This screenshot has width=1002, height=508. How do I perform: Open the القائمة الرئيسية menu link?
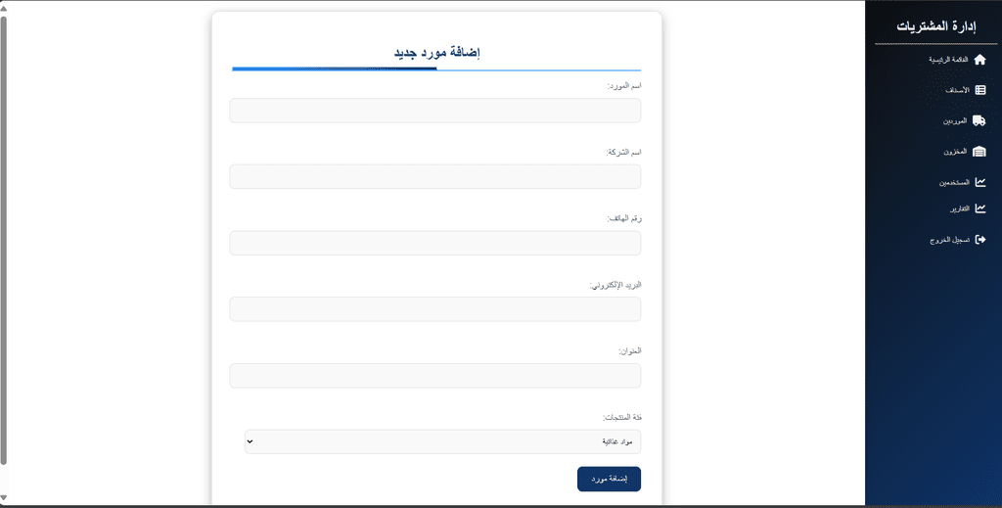[x=948, y=60]
